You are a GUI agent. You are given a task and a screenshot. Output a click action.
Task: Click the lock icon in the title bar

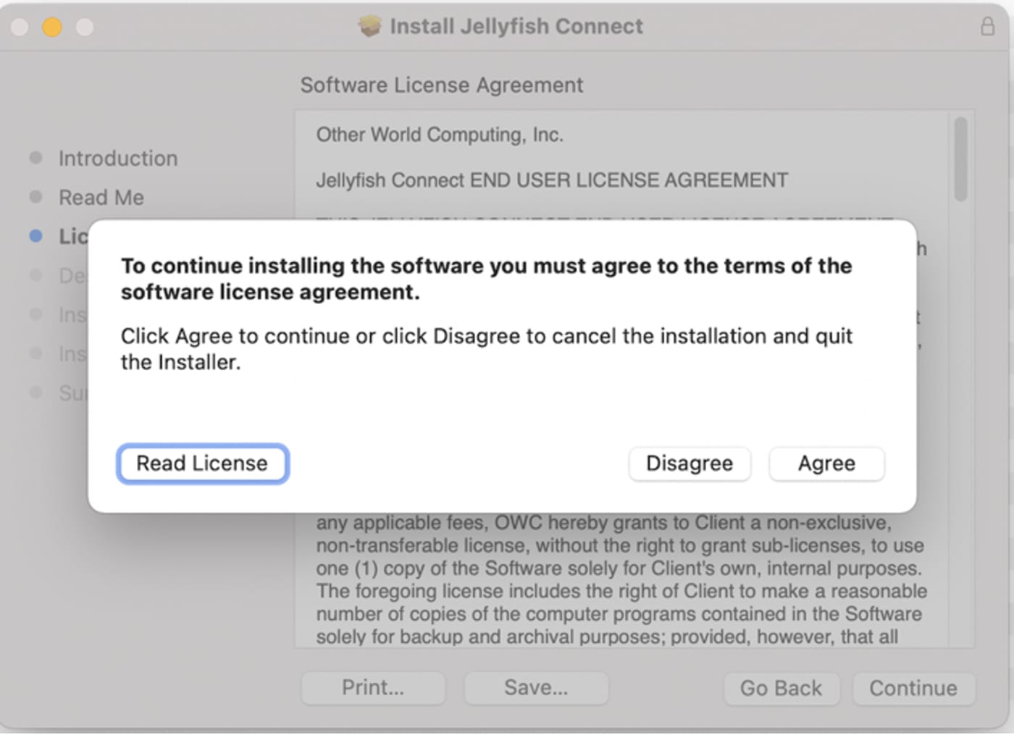click(x=987, y=27)
